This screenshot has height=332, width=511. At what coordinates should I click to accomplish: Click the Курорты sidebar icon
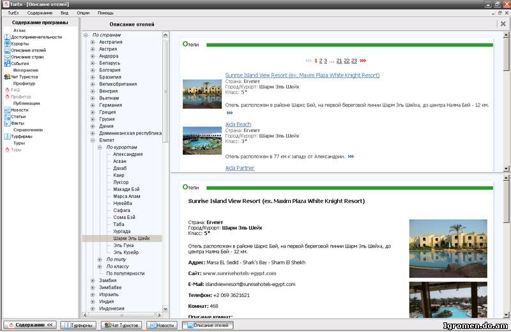click(x=7, y=43)
